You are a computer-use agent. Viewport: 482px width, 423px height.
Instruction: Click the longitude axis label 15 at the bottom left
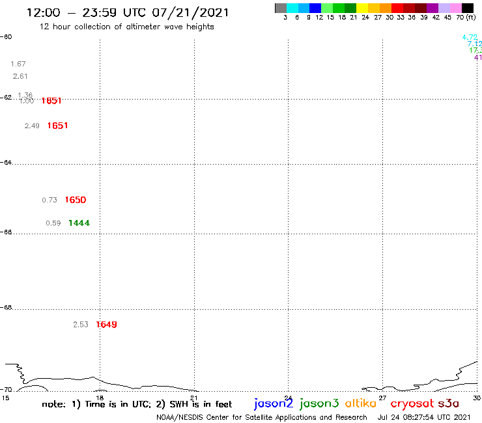pos(5,398)
